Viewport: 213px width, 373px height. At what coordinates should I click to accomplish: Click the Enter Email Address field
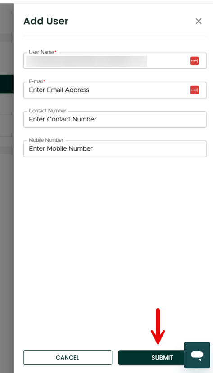pyautogui.click(x=115, y=90)
